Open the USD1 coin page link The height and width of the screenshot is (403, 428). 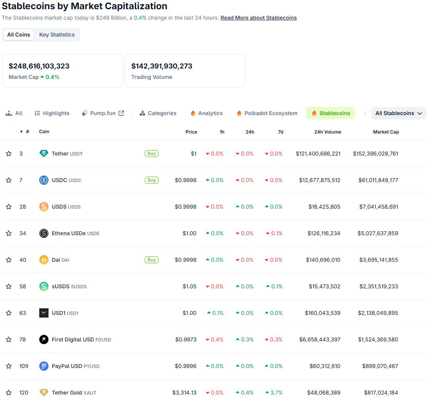[x=65, y=313]
